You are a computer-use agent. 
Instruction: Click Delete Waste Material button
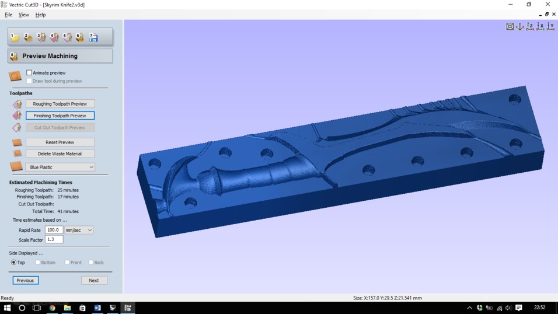pyautogui.click(x=60, y=153)
